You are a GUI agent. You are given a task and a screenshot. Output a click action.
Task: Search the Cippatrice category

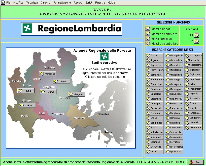155,99
